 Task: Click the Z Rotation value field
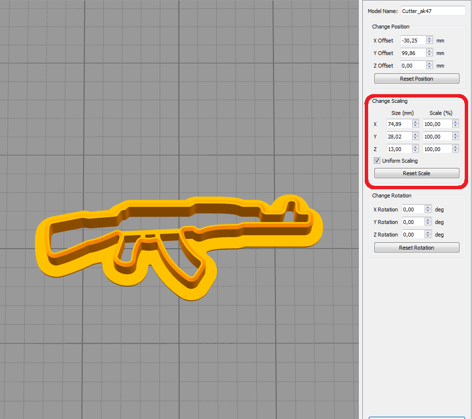coord(413,235)
